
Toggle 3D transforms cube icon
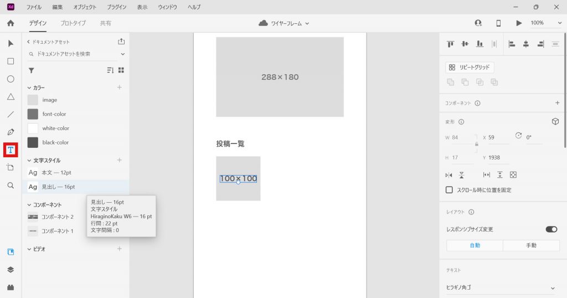click(555, 121)
